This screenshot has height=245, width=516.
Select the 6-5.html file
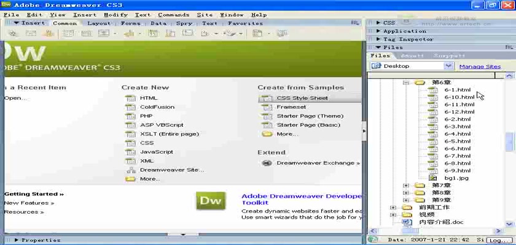click(458, 141)
